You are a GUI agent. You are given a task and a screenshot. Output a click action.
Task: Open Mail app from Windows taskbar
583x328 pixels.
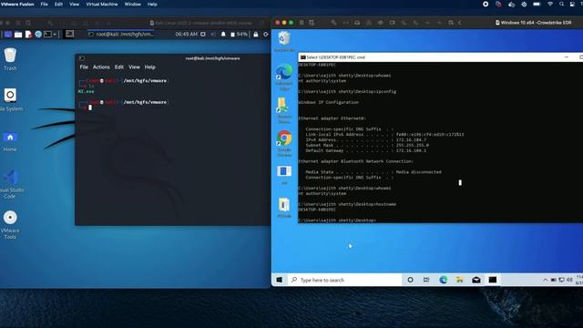[x=476, y=280]
